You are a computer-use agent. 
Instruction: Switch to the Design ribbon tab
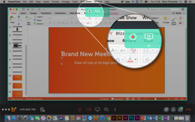(33, 13)
